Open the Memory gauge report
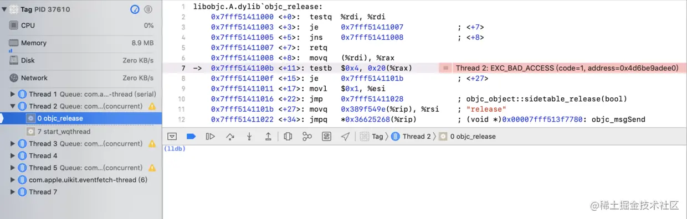This screenshot has height=219, width=687. tap(81, 43)
